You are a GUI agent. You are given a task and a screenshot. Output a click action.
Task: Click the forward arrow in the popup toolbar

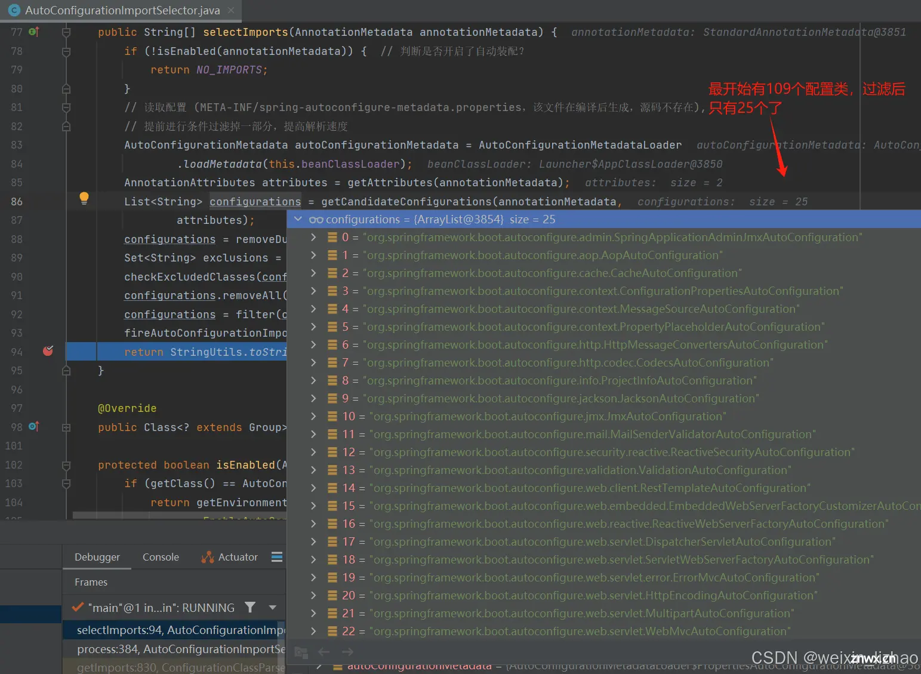pos(348,652)
